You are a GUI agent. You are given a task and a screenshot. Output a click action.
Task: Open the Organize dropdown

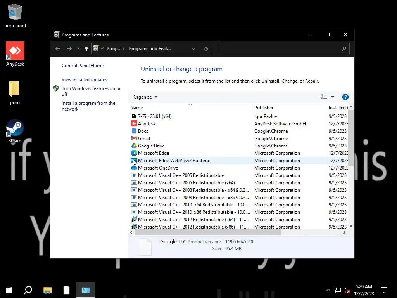coord(145,97)
